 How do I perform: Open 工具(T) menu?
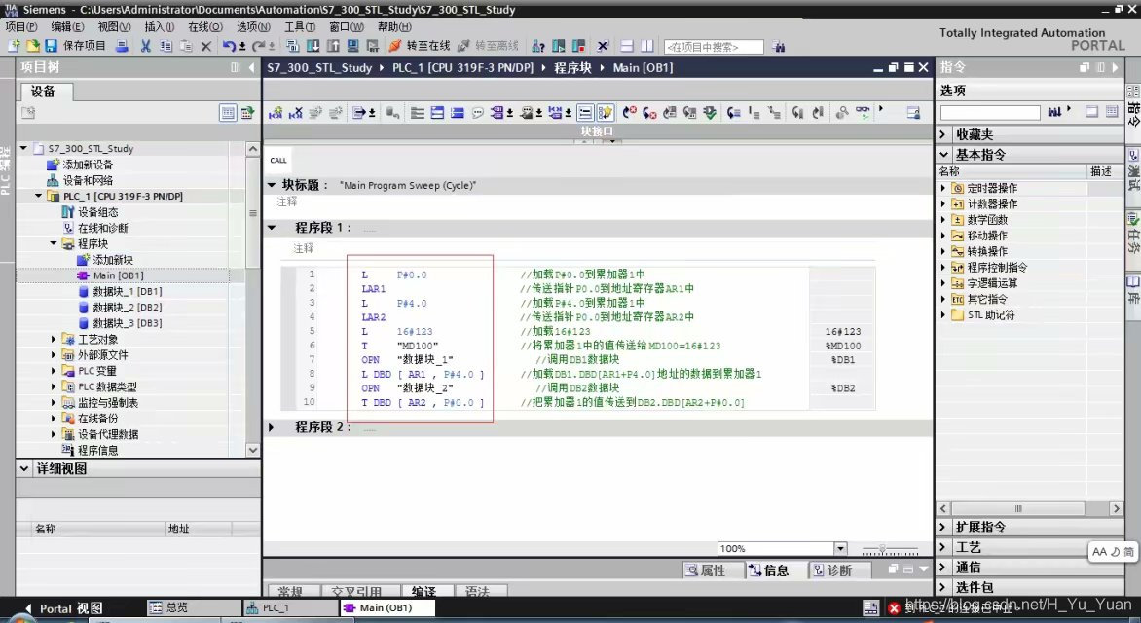pos(300,27)
